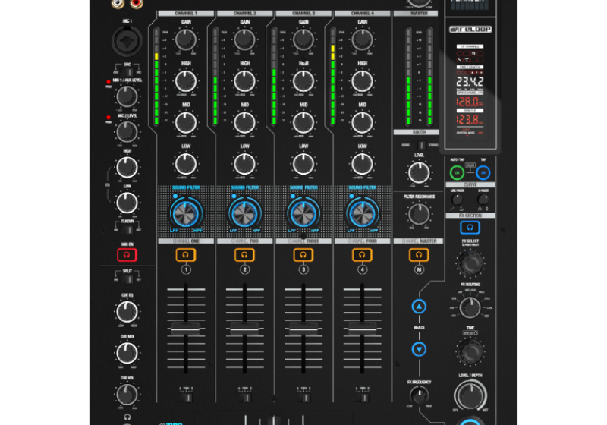Click the Beats down arrow button
607x425 pixels.
(x=419, y=349)
